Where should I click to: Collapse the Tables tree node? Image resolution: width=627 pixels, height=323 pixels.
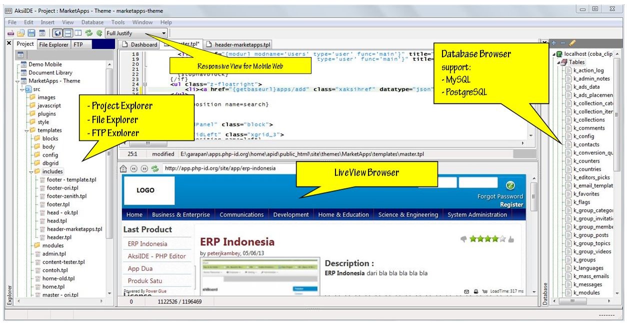(558, 62)
